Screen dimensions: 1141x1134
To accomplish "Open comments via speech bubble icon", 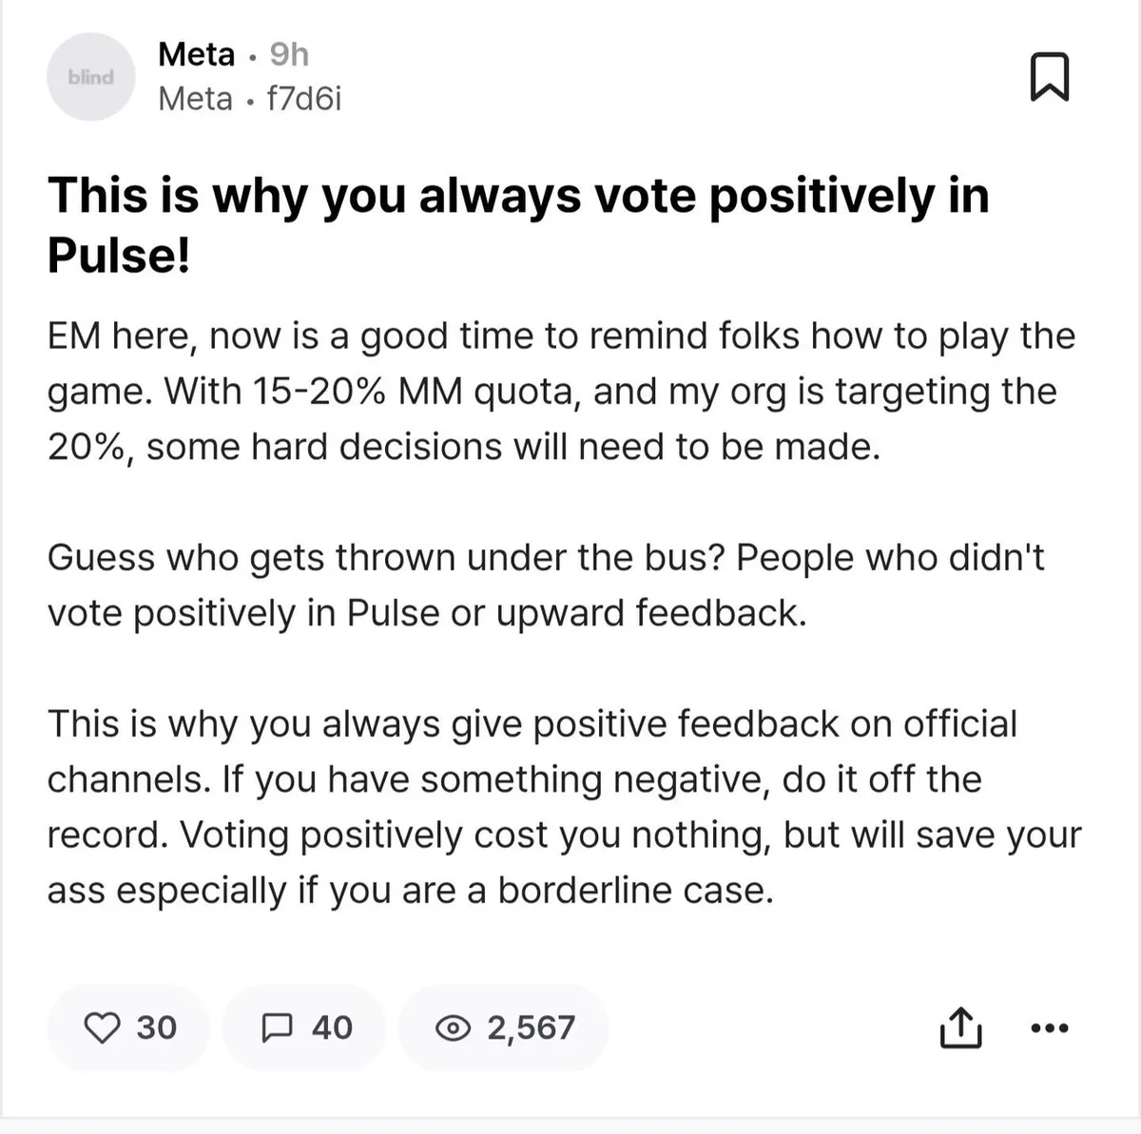I will [x=277, y=1028].
